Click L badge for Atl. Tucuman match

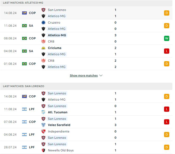click(167, 109)
